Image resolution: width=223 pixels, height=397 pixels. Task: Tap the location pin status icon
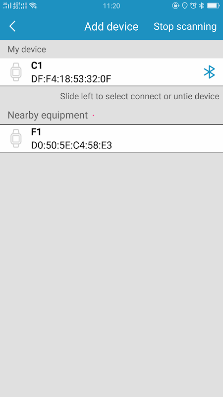pyautogui.click(x=185, y=5)
